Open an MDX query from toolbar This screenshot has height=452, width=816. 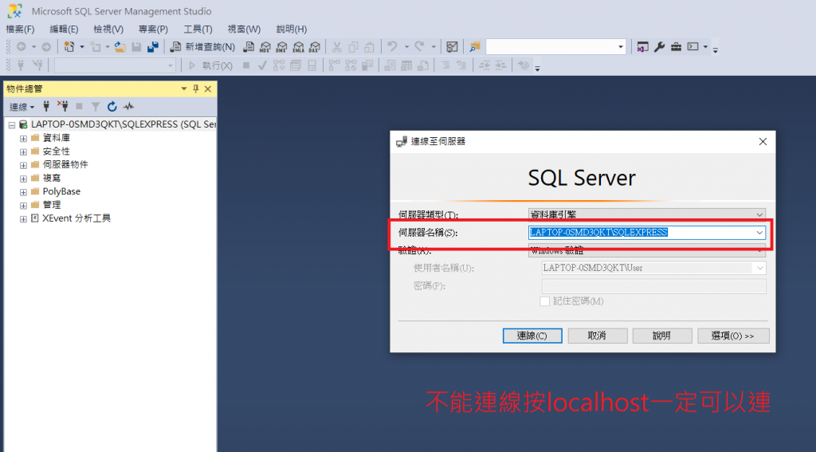(265, 47)
